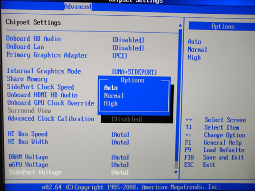Open the [PCI] value option
The image size is (255, 191).
(120, 56)
